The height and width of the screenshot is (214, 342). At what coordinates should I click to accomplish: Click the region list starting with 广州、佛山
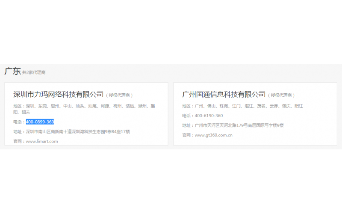point(249,106)
